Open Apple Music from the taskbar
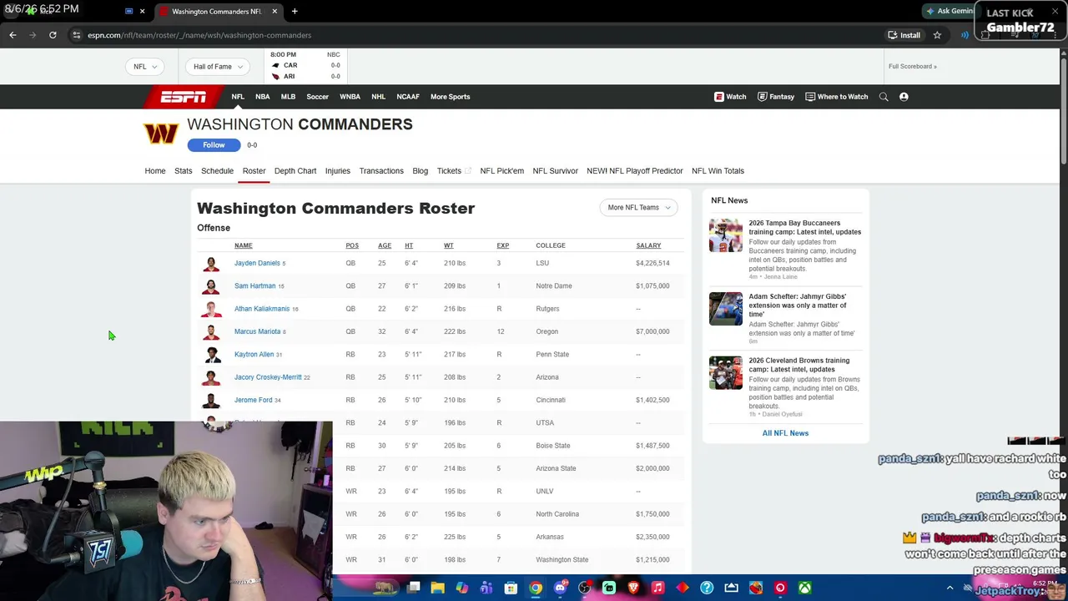 coord(657,588)
